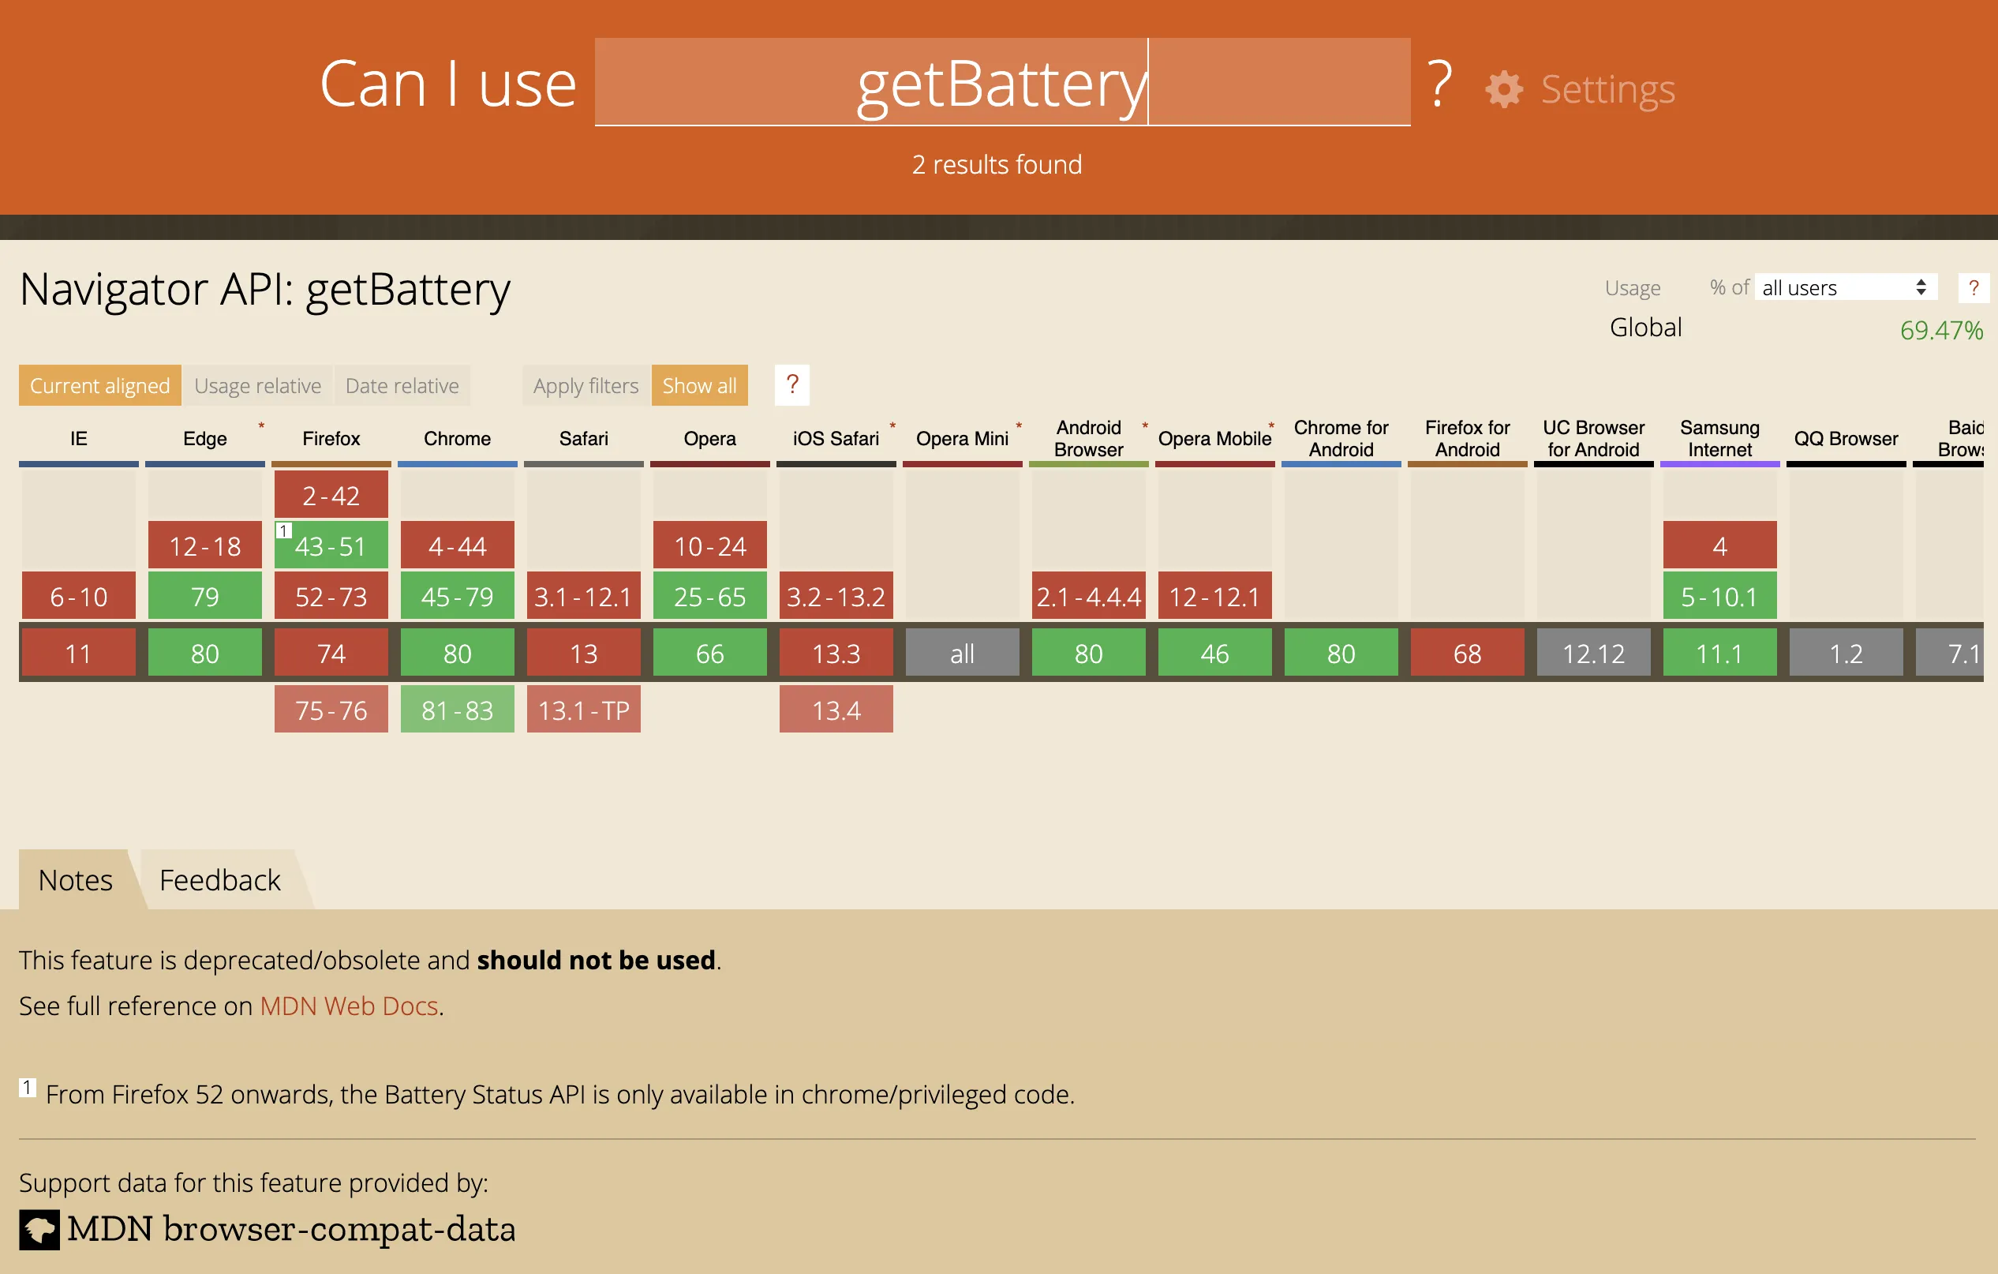This screenshot has height=1274, width=1998.
Task: Switch to the Usage relative view
Action: [257, 385]
